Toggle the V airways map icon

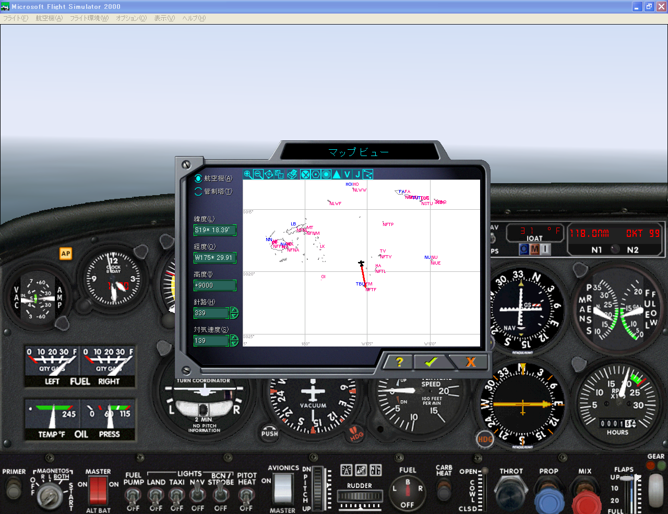pos(347,174)
